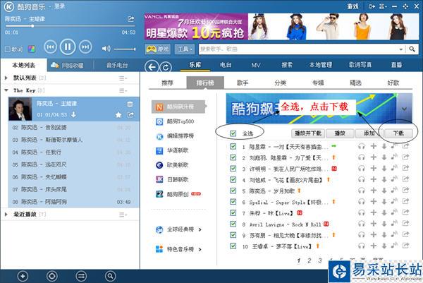This screenshot has height=283, width=423.
Task: Seek in the song progress bar
Action: pyautogui.click(x=70, y=26)
